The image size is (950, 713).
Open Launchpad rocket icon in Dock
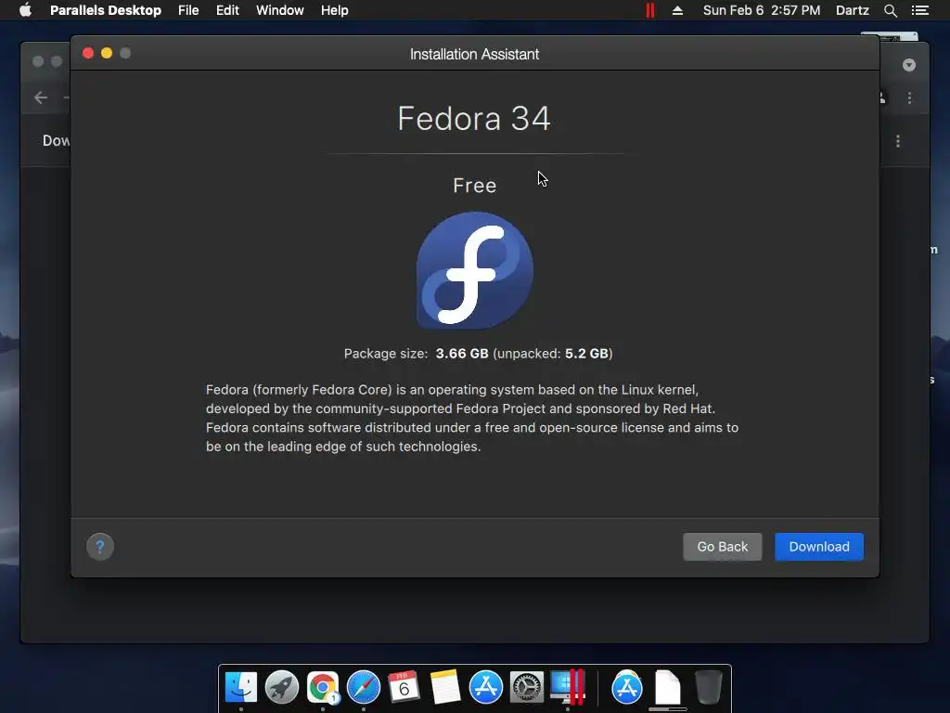(x=282, y=687)
